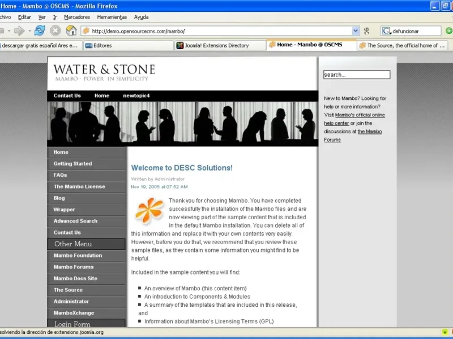The image size is (453, 339).
Task: Click the silhouette people banner image
Action: pos(182,124)
